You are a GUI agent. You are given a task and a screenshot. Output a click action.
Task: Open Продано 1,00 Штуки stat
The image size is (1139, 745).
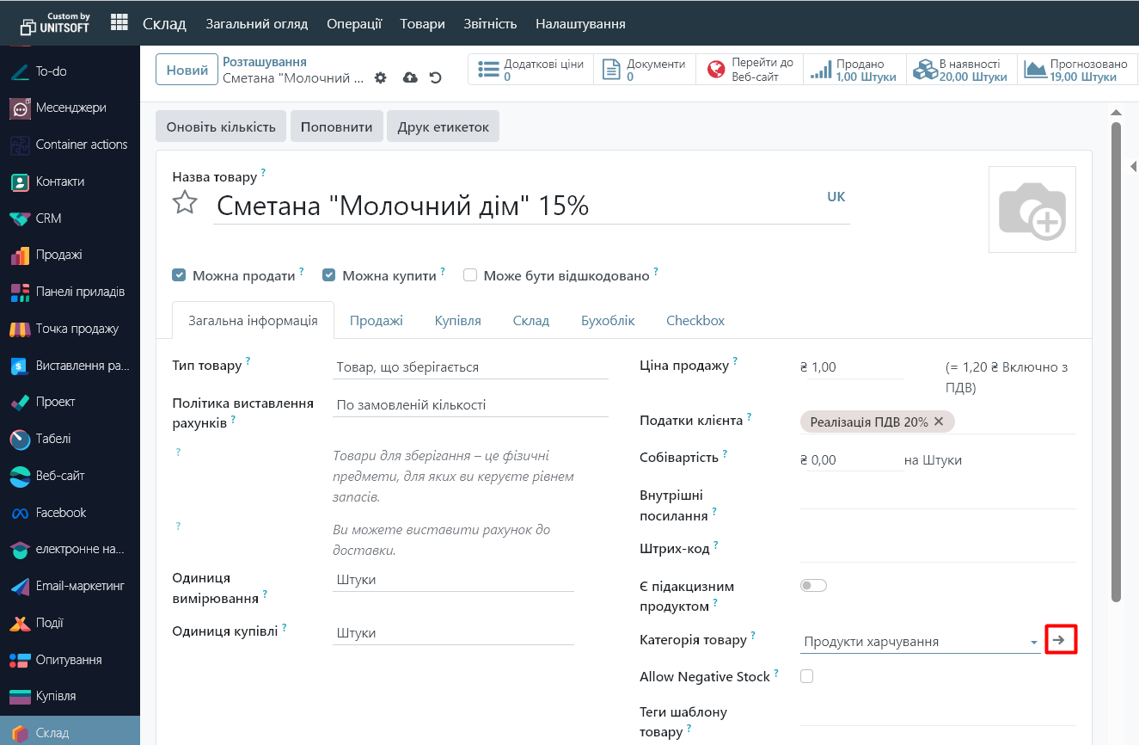click(x=854, y=71)
